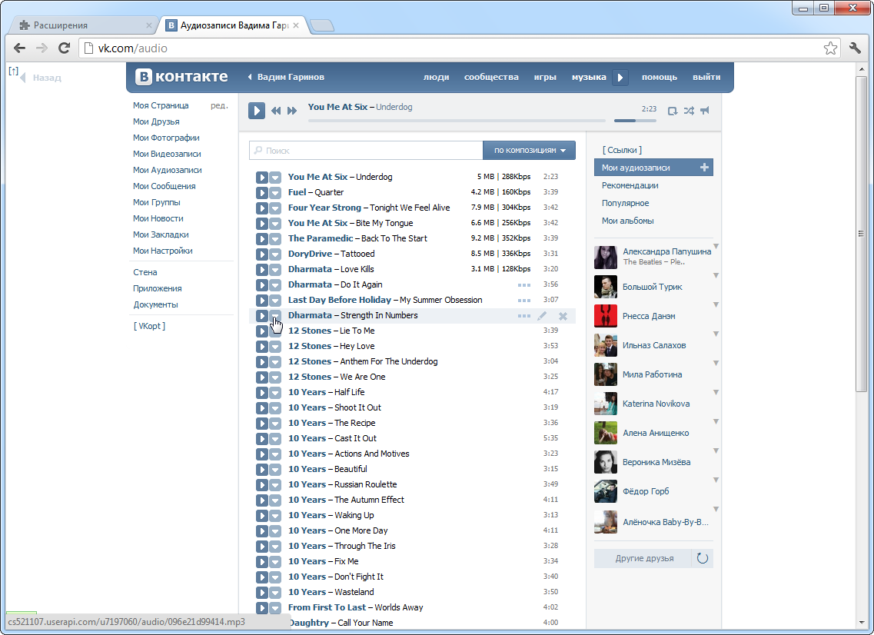This screenshot has width=874, height=635.
Task: Play 'From First To Last – Worlds Away'
Action: [x=262, y=608]
